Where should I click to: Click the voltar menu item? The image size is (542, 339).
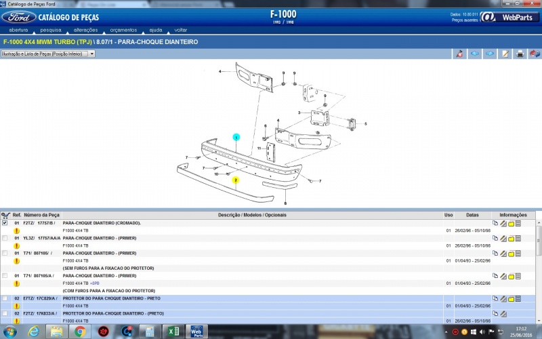coord(180,30)
